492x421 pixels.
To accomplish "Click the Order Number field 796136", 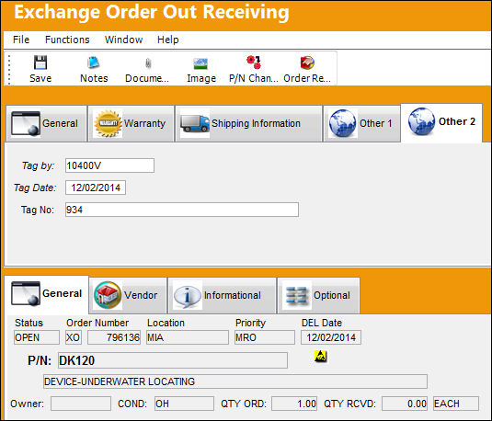I will click(x=114, y=337).
